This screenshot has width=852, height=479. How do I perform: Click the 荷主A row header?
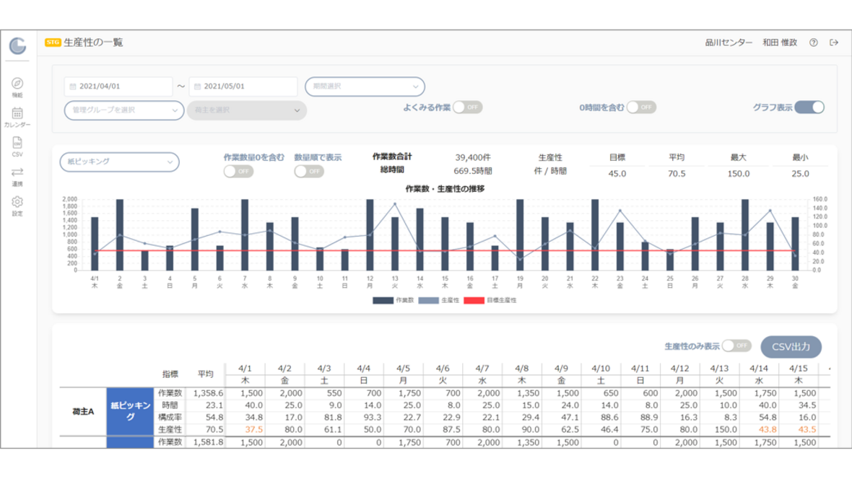(83, 412)
